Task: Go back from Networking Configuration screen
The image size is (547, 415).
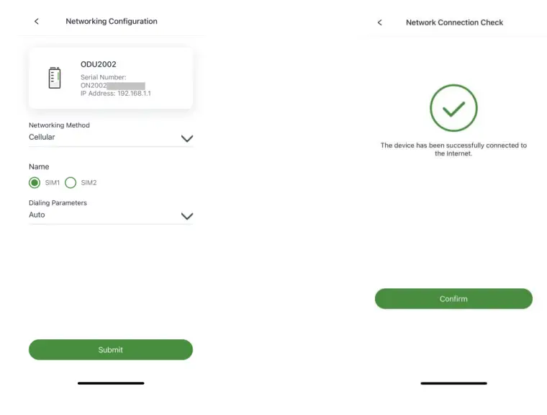Action: pos(37,22)
